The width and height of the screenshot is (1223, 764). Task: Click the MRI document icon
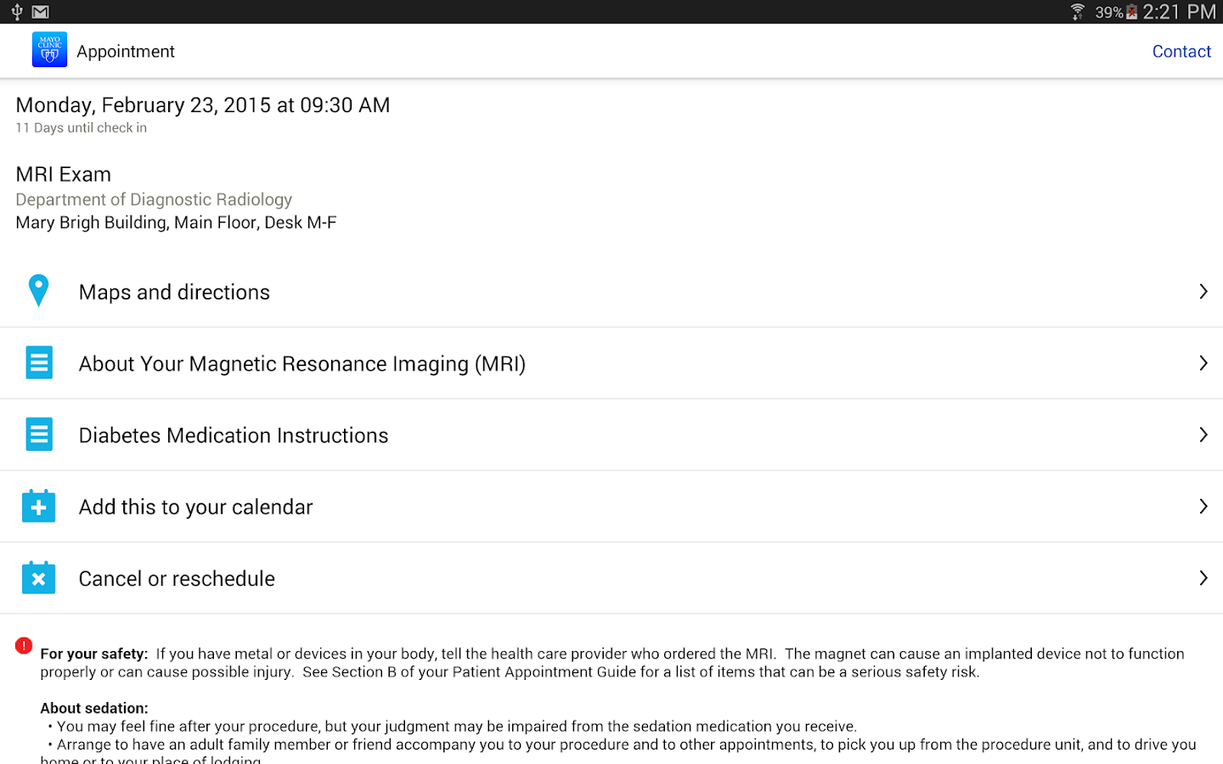[x=39, y=362]
